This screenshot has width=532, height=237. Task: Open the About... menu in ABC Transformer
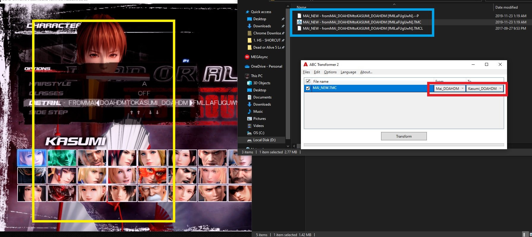coord(366,72)
